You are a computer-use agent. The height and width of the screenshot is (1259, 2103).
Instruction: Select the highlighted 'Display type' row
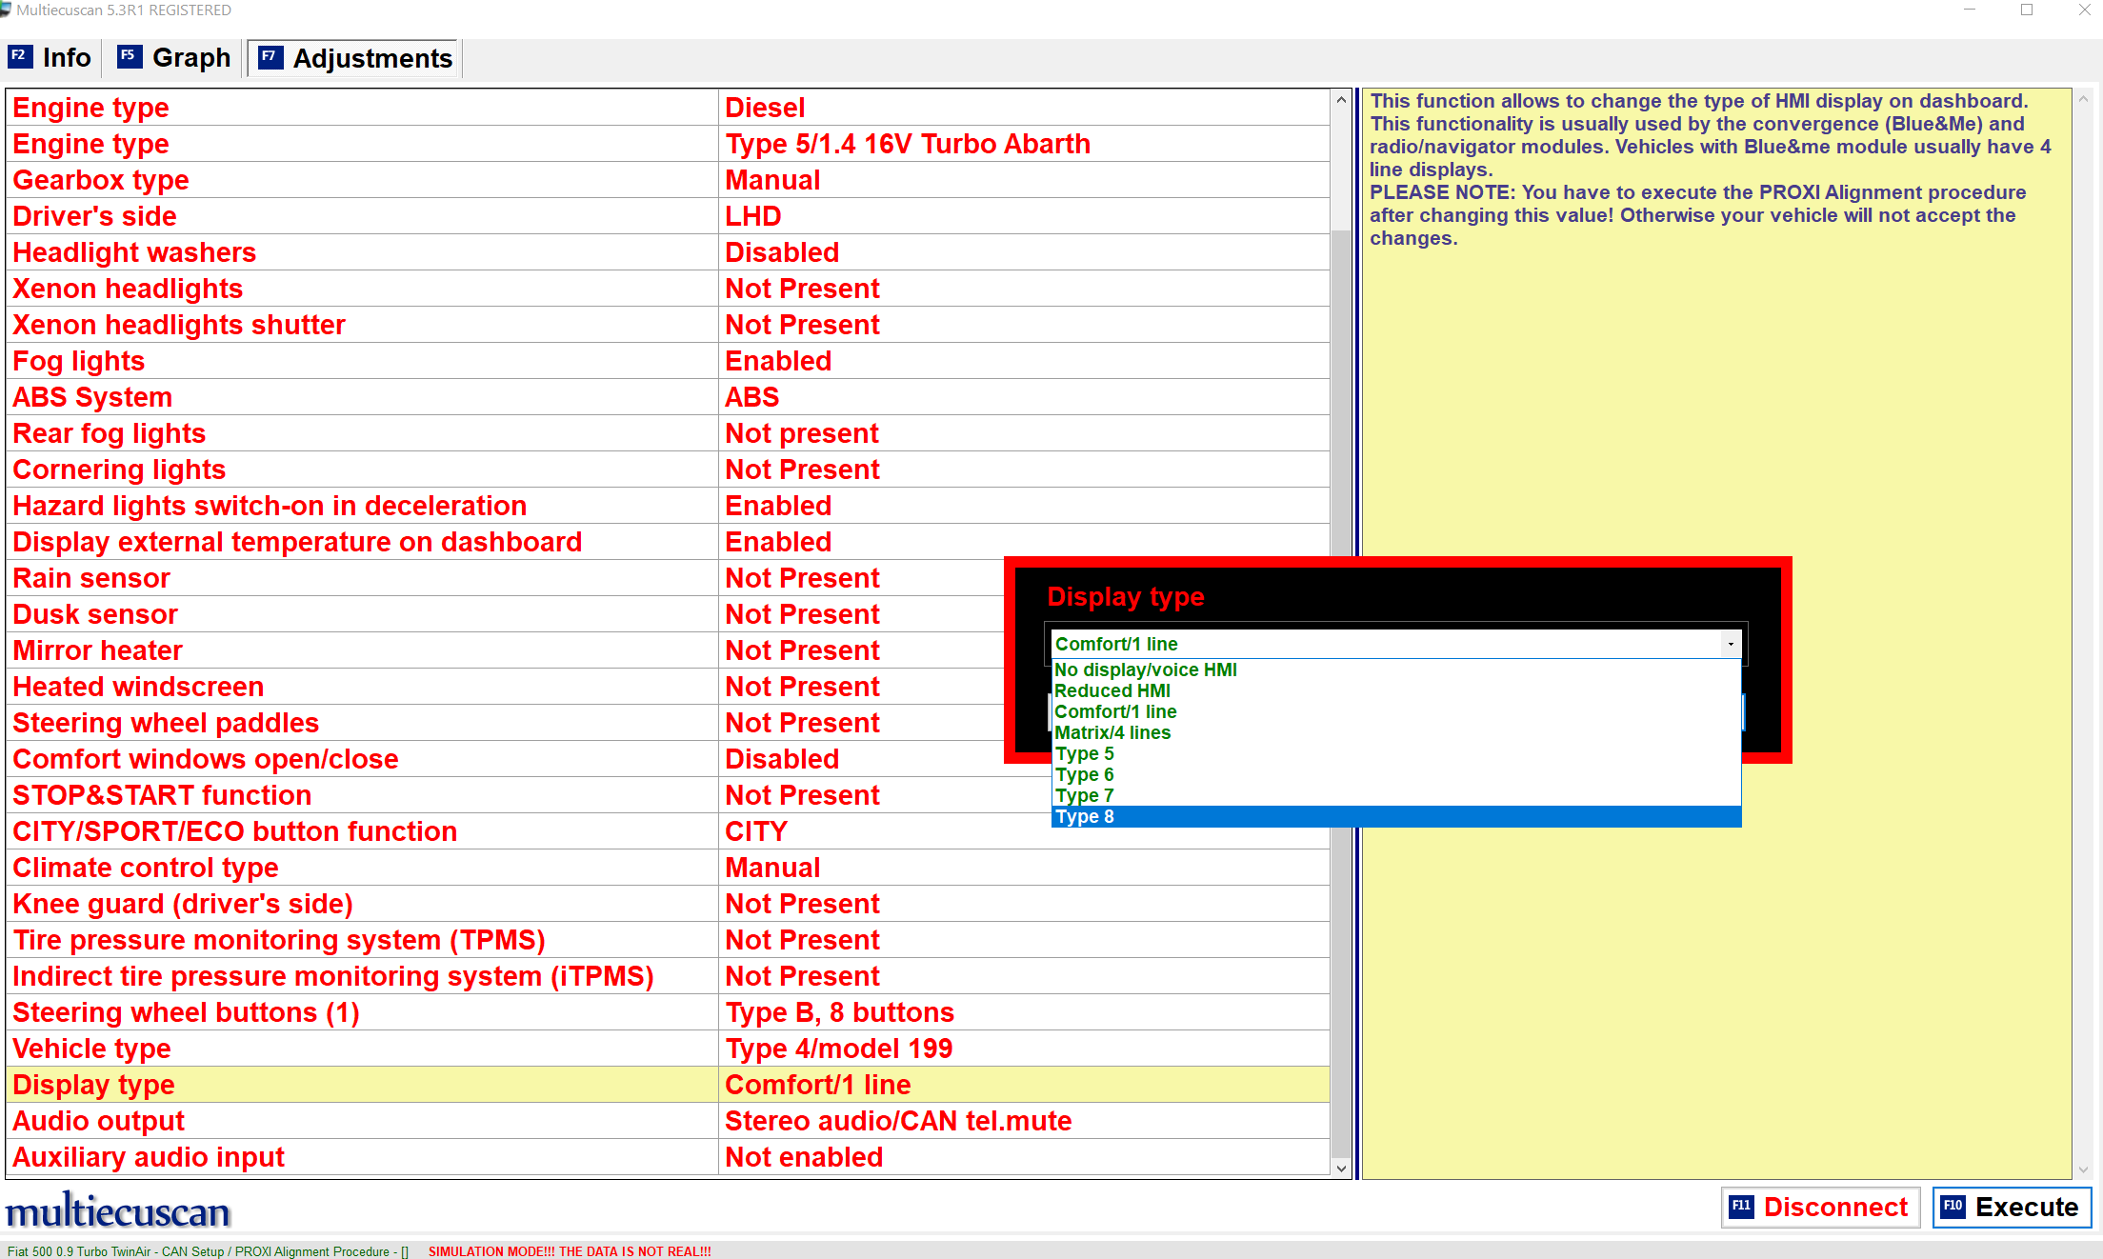(x=668, y=1085)
